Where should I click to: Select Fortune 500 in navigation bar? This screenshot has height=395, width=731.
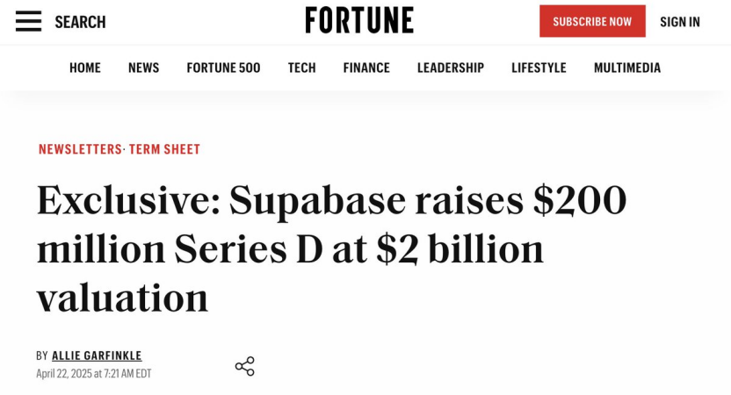tap(223, 68)
